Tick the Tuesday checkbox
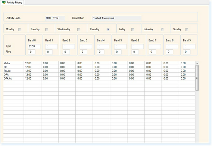Viewport: 212px width, 146px height. point(47,29)
